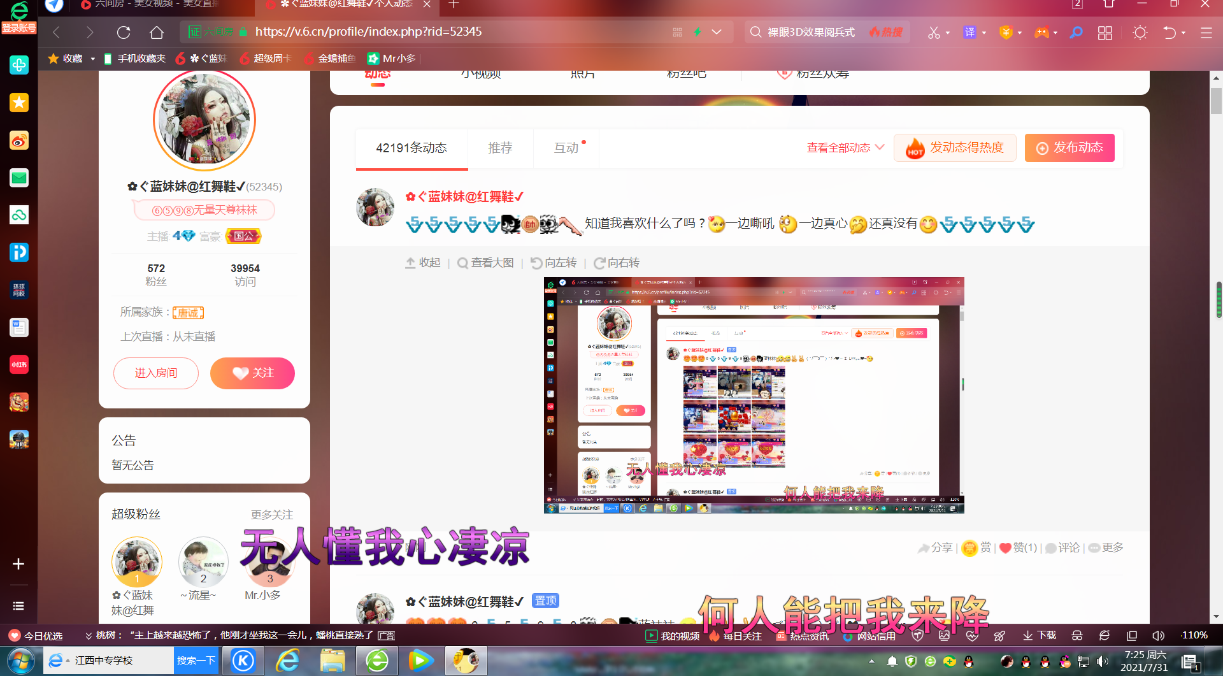
Task: Open the Weibo icon in the sidebar
Action: (19, 140)
